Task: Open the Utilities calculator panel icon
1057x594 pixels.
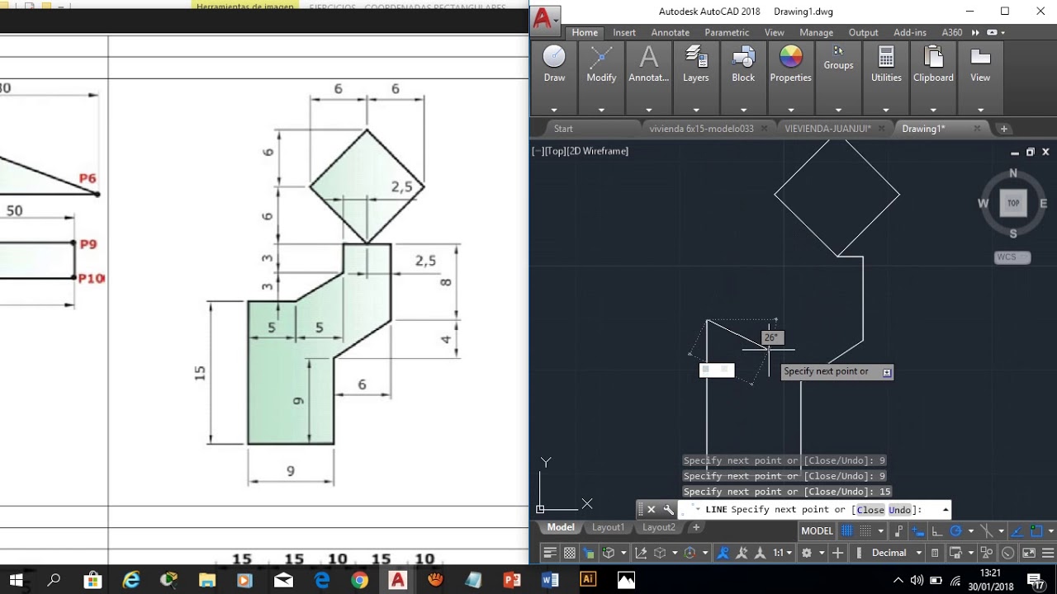Action: pyautogui.click(x=886, y=56)
